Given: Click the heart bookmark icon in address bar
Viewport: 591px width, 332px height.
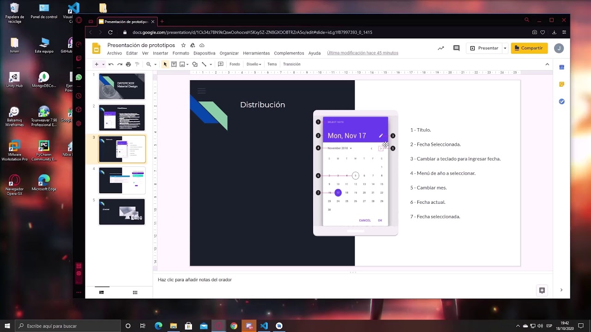Looking at the screenshot, I should pyautogui.click(x=543, y=32).
